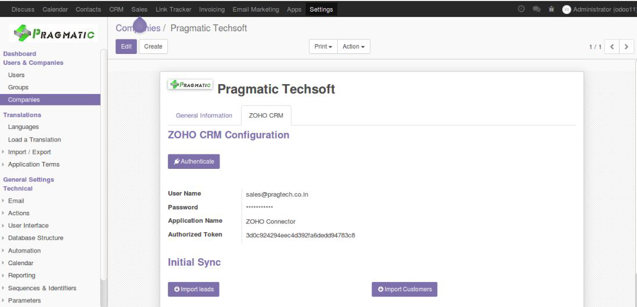Click the Authorized Token value
Viewport: 637px width, 307px height.
tap(300, 235)
